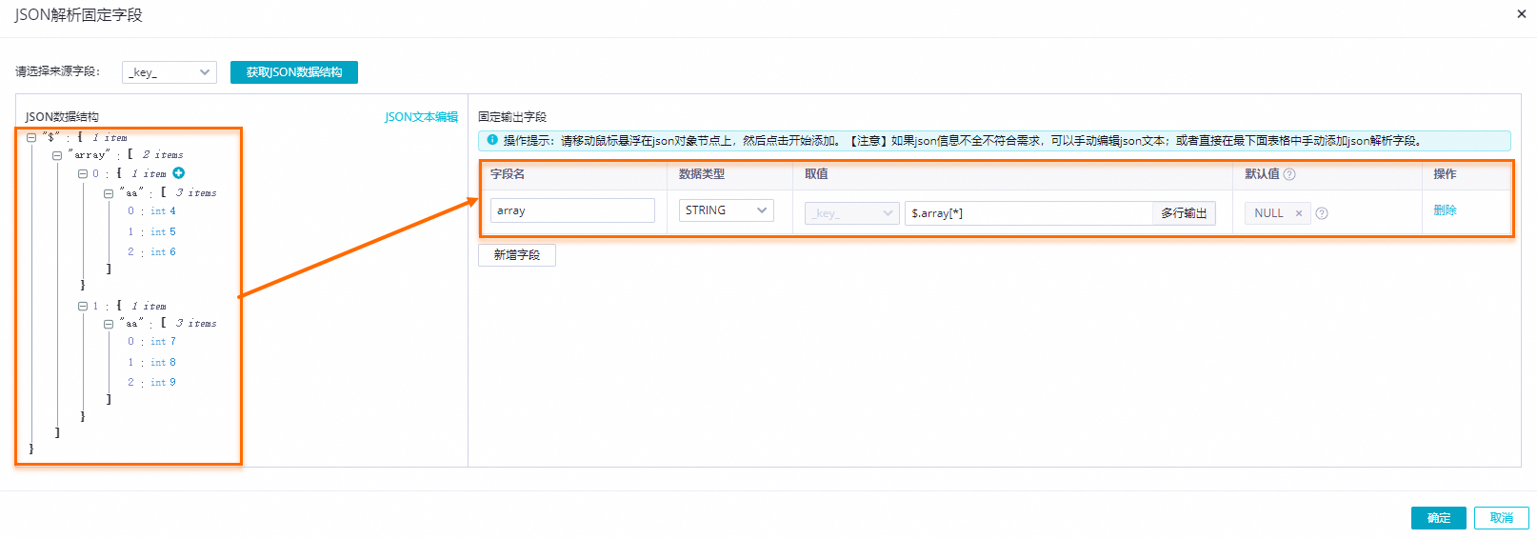Click the $.array[*] path input

click(1028, 213)
